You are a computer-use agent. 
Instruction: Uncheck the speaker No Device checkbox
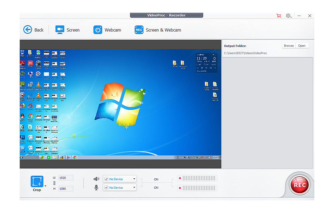click(x=106, y=179)
